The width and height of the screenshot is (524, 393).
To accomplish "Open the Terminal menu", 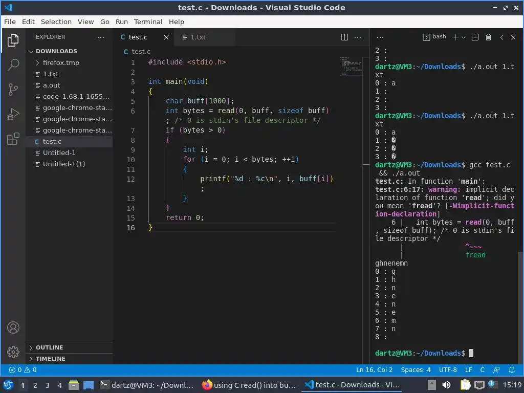I will click(x=148, y=21).
